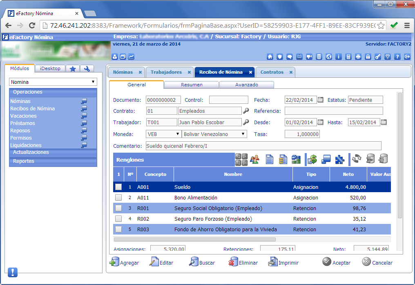Click the logout arrow icon
Viewport: 415px width, 285px height.
(407, 57)
